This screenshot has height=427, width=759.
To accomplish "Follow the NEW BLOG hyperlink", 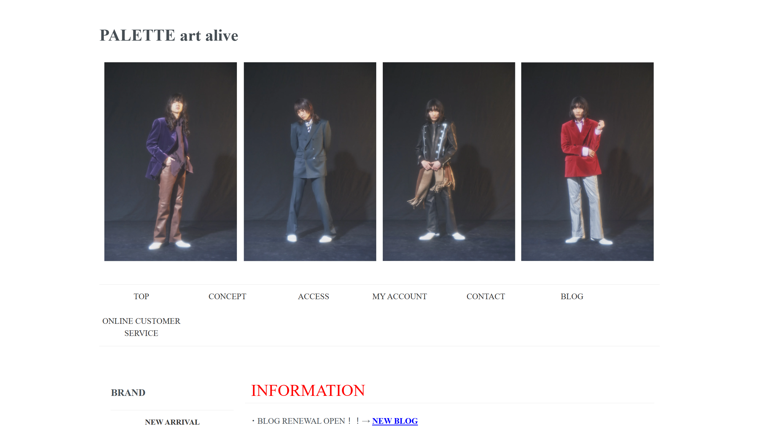I will tap(395, 421).
